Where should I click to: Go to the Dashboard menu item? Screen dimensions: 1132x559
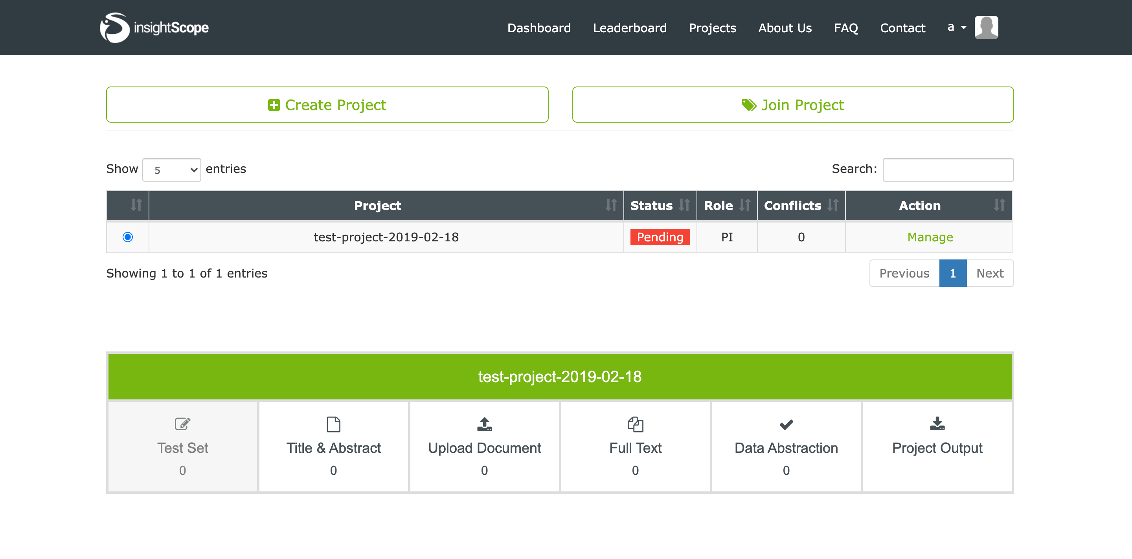(x=539, y=28)
